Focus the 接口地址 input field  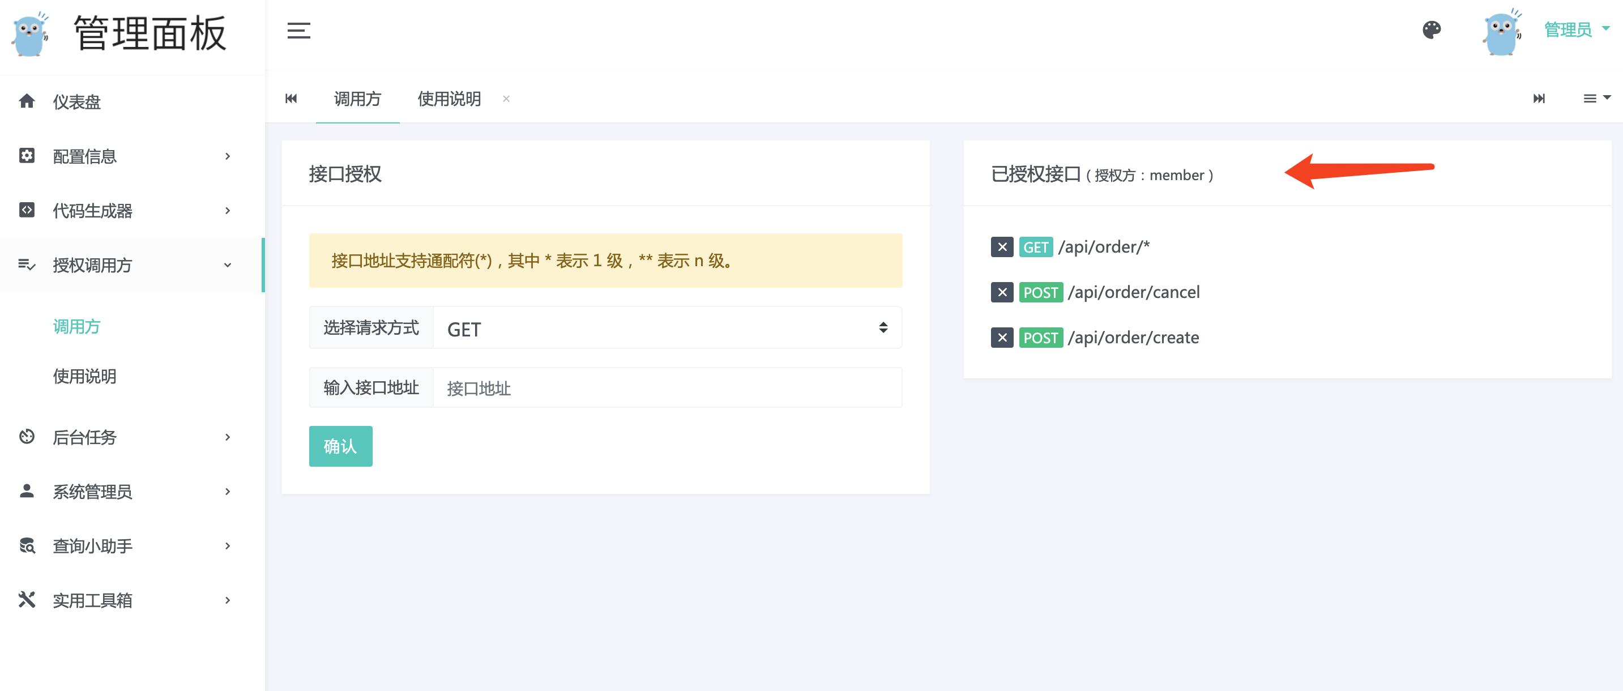click(667, 388)
